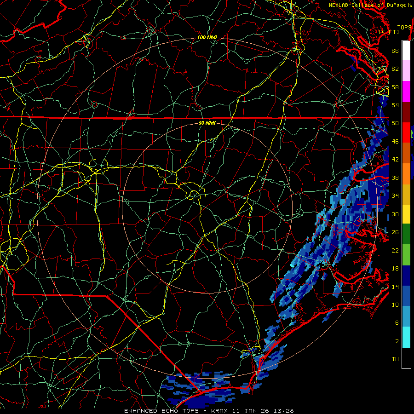Select the '50' legend value
414x414 pixels.
[395, 123]
